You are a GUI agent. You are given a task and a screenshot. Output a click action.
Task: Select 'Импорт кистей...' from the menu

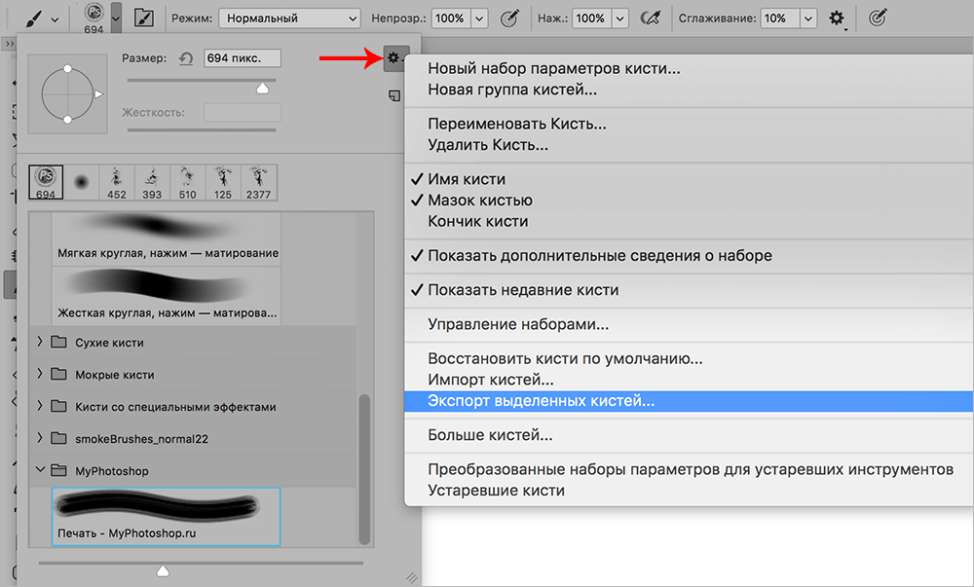coord(491,380)
